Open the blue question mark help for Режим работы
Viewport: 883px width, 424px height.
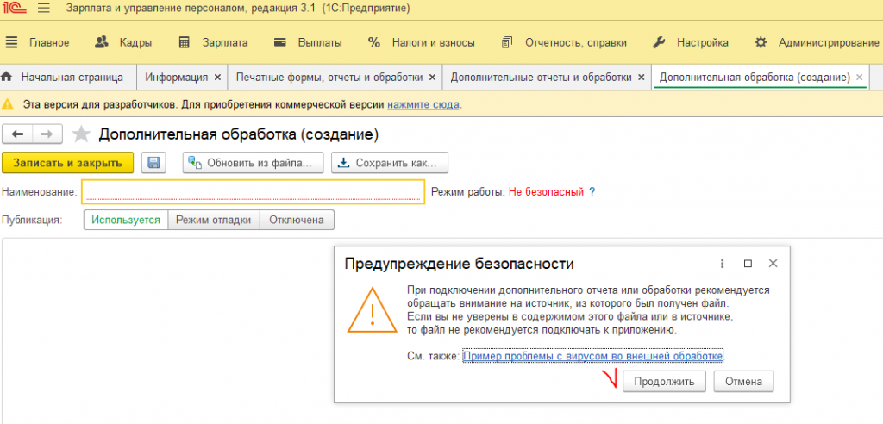(592, 192)
